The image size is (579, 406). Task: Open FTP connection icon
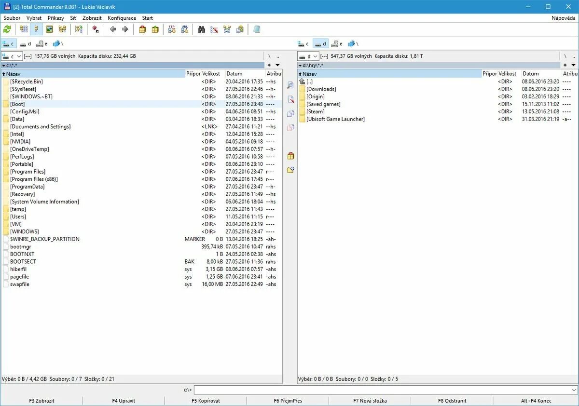pos(172,29)
